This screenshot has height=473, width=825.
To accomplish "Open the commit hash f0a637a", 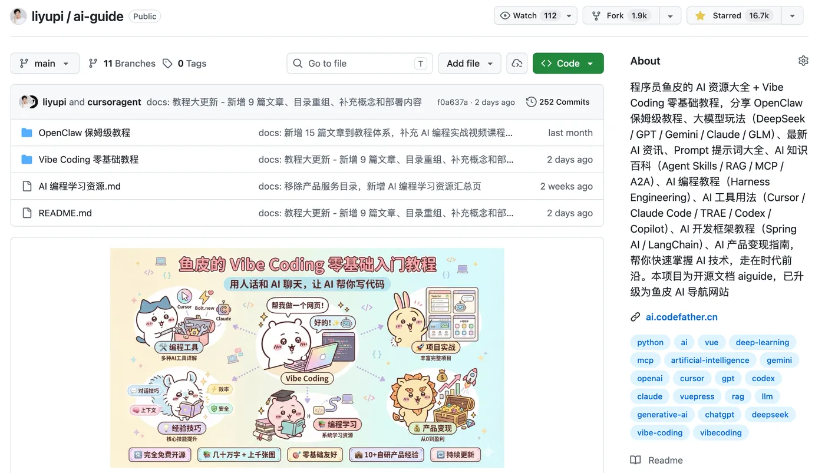I will coord(453,102).
